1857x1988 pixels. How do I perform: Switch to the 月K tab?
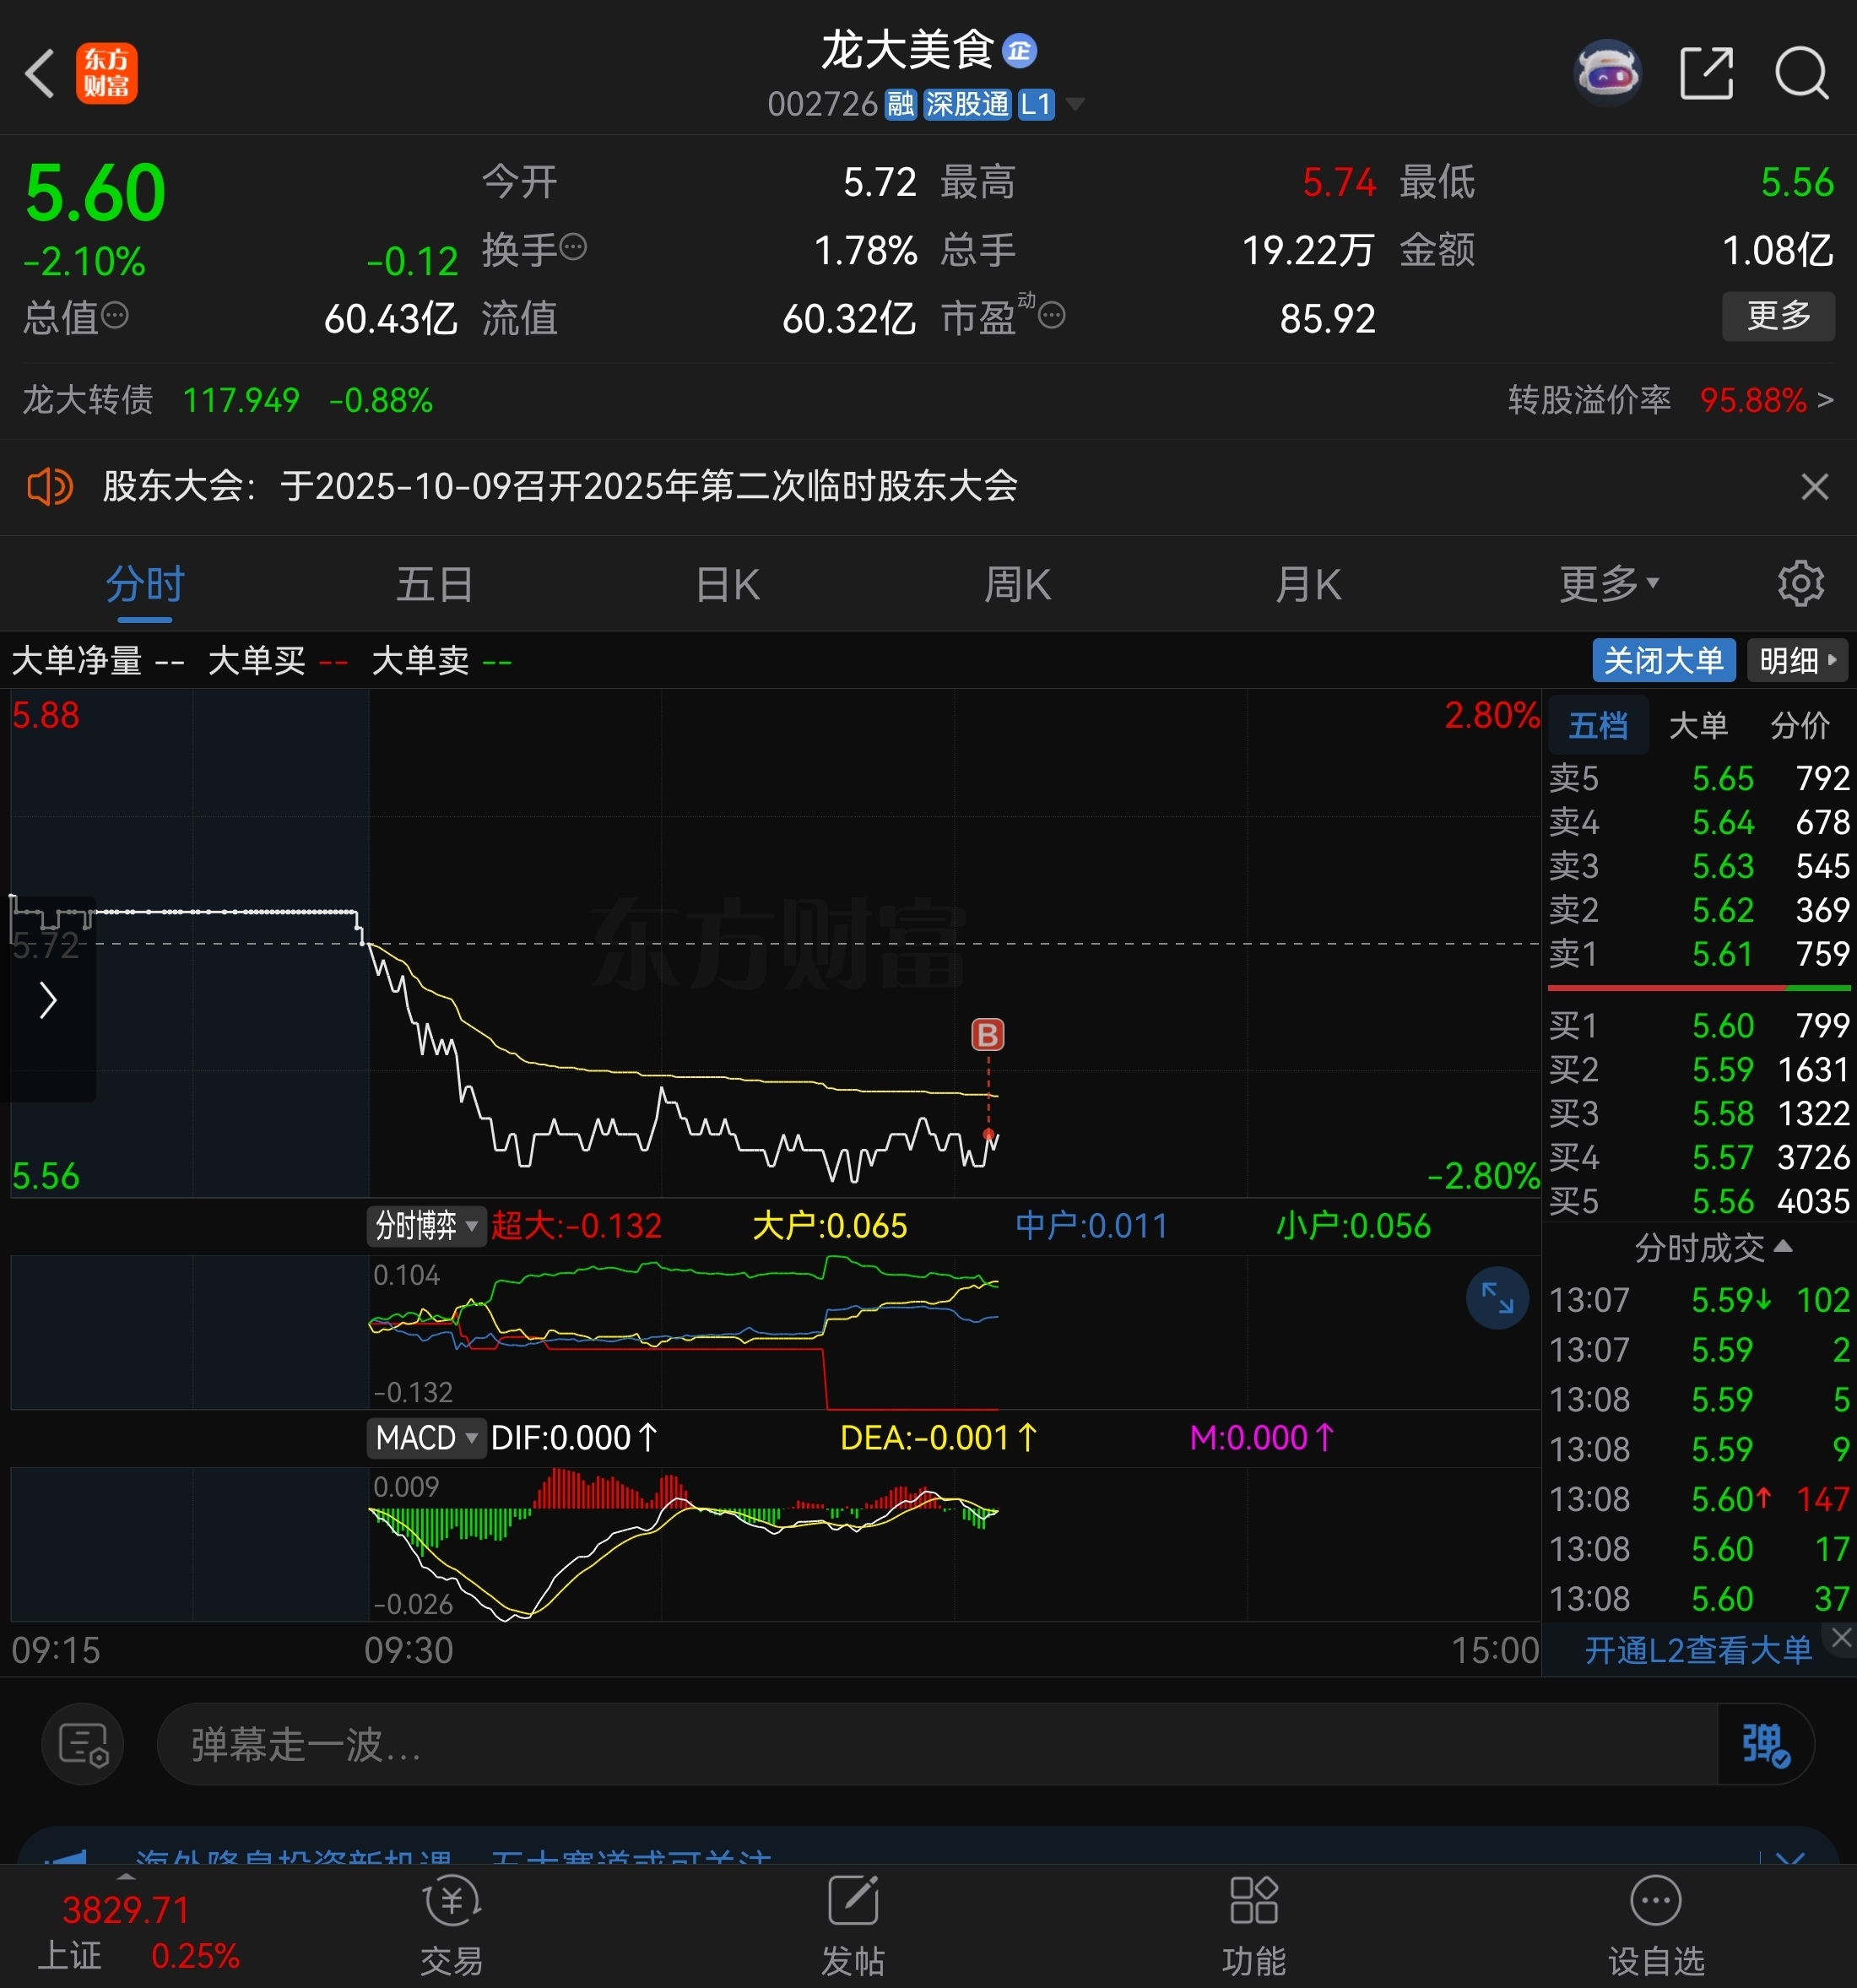pos(1308,584)
